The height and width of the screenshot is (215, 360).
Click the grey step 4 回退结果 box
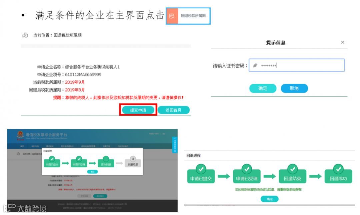coord(133,162)
